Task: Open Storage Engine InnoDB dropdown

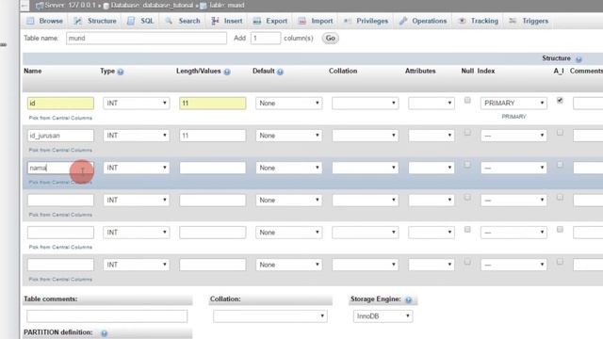Action: pyautogui.click(x=383, y=316)
